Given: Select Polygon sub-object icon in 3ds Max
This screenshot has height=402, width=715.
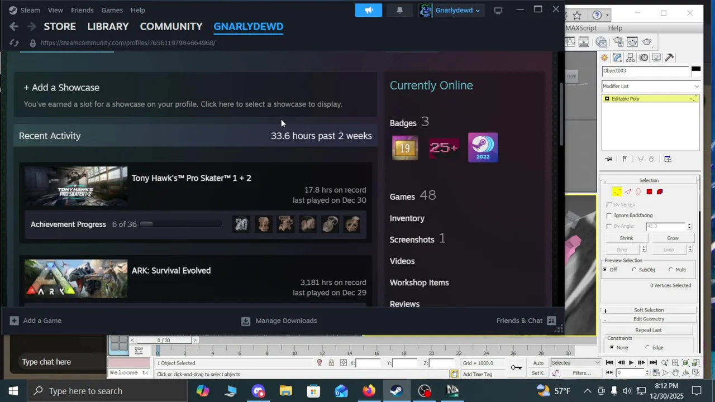Looking at the screenshot, I should (x=649, y=192).
